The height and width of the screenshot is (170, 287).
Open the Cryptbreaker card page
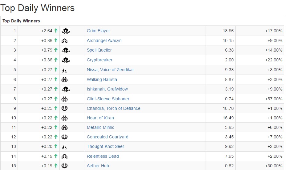point(99,60)
